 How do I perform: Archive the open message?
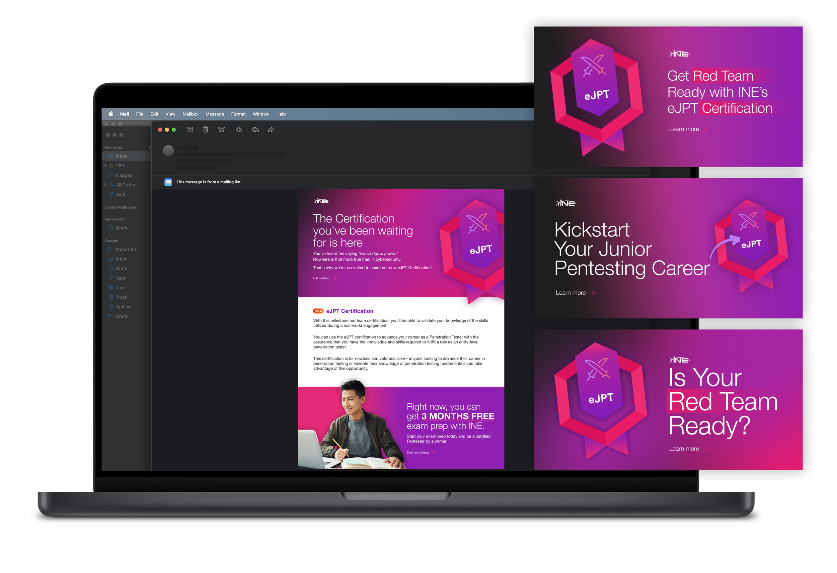[190, 129]
